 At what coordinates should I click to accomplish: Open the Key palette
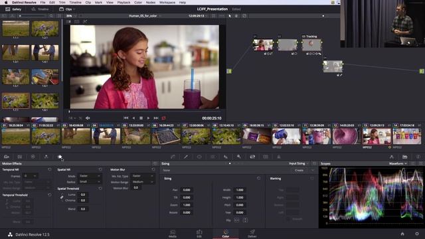239,157
